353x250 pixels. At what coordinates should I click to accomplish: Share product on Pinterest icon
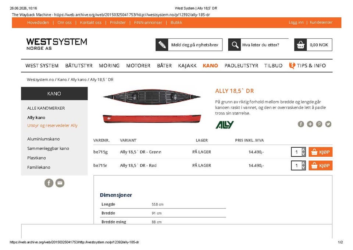point(319,124)
